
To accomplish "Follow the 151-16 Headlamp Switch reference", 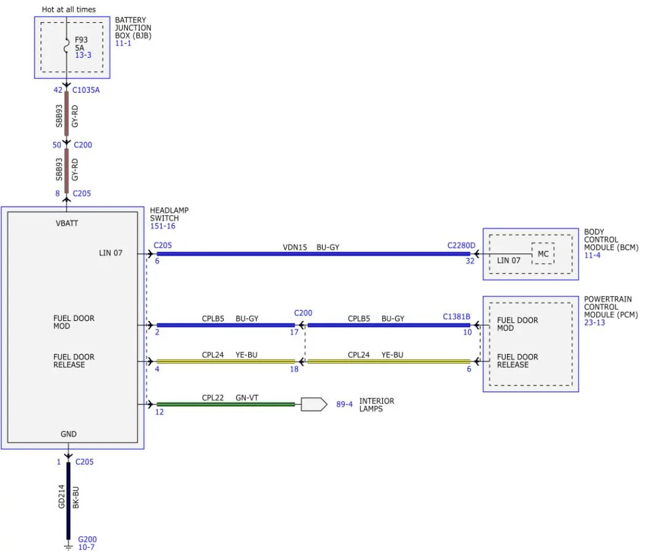I will coord(163,226).
